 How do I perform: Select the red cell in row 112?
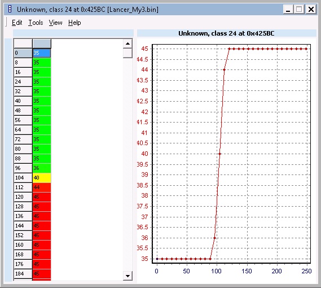pos(42,187)
